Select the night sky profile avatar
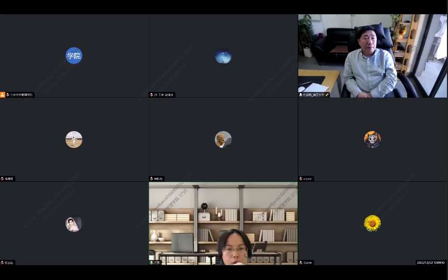Screen dimensions: 448x280 223,55
